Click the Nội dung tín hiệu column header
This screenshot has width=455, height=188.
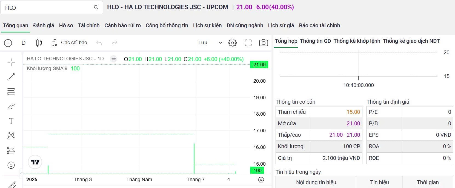pyautogui.click(x=316, y=183)
